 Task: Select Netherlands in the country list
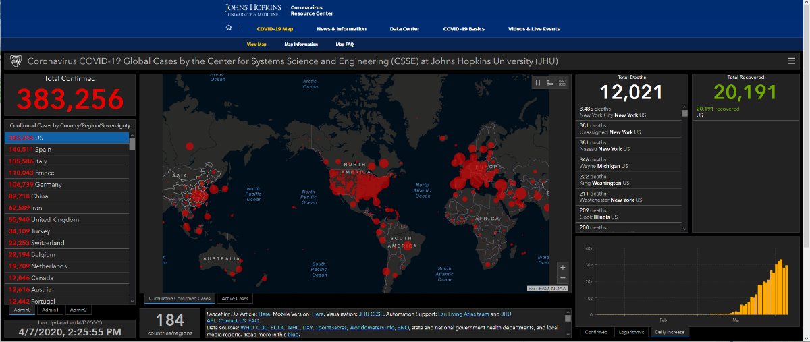67,266
